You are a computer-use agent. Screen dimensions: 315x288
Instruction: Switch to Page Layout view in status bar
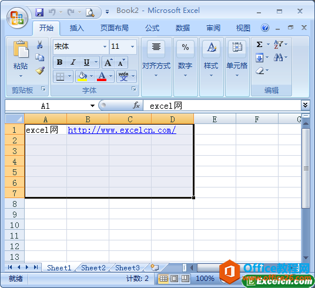click(x=174, y=279)
